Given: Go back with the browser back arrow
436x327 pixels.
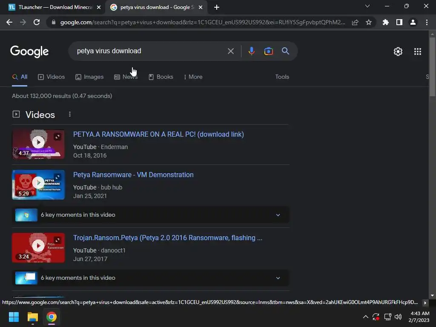Looking at the screenshot, I should click(9, 22).
